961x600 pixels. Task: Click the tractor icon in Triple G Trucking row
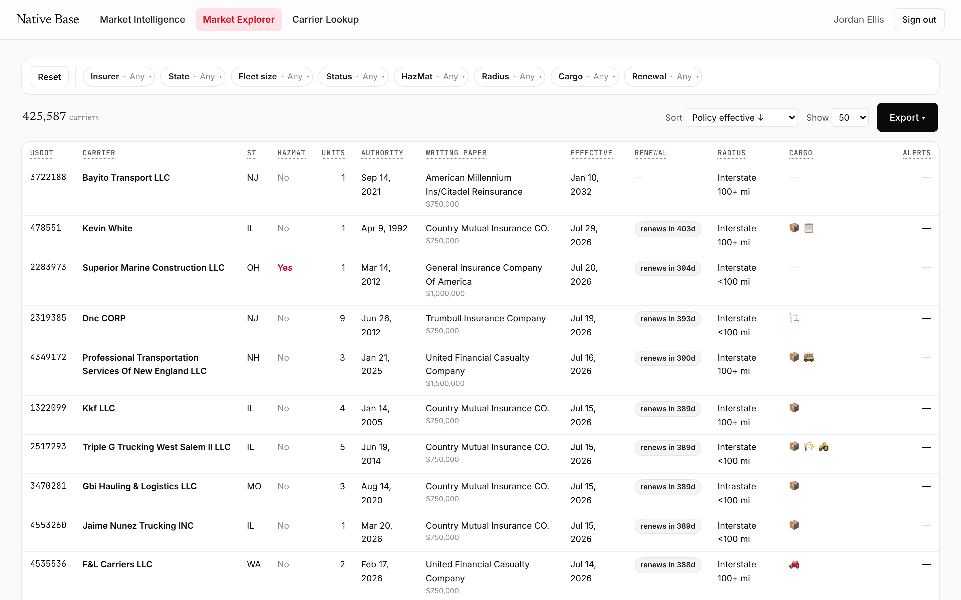(x=823, y=446)
